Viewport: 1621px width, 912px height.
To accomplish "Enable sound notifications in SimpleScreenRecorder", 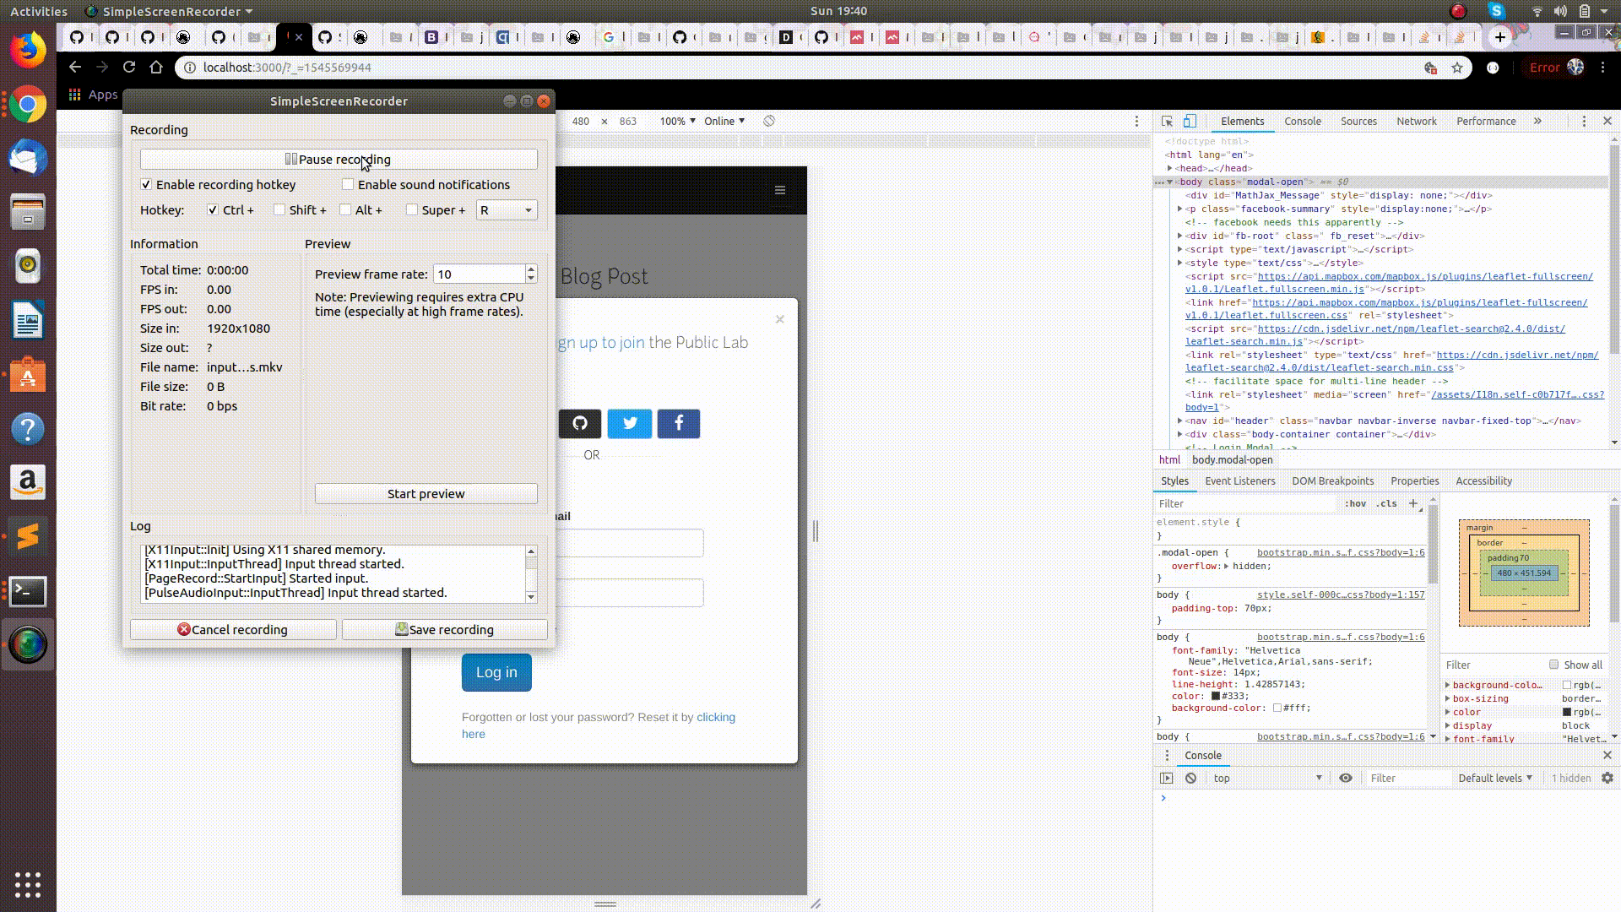I will [x=348, y=184].
